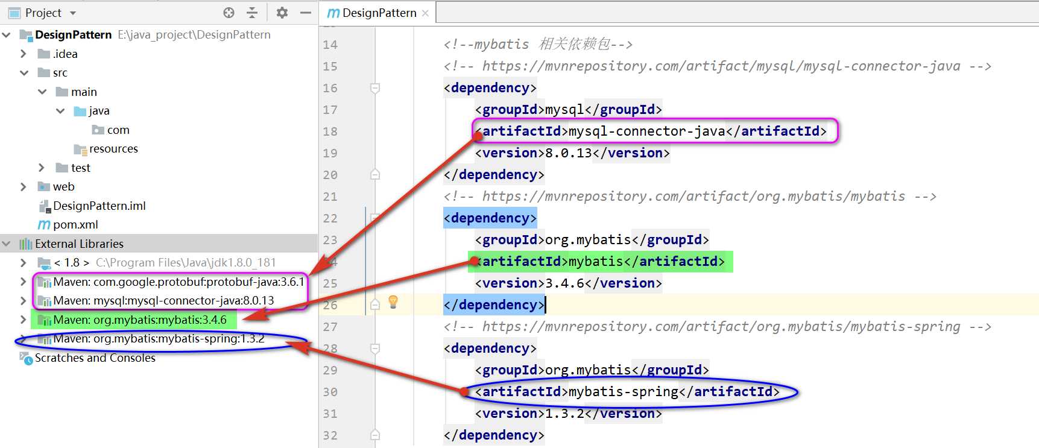Viewport: 1039px width, 448px height.
Task: Select the web folder icon
Action: tap(43, 187)
